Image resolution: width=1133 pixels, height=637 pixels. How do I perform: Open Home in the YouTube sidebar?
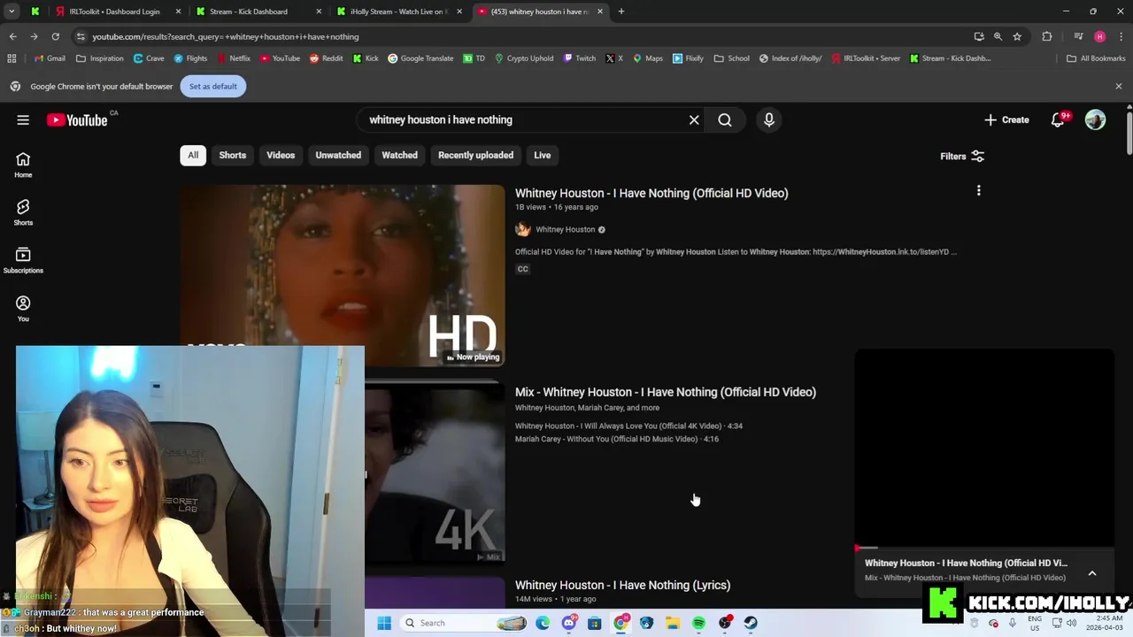pos(23,165)
